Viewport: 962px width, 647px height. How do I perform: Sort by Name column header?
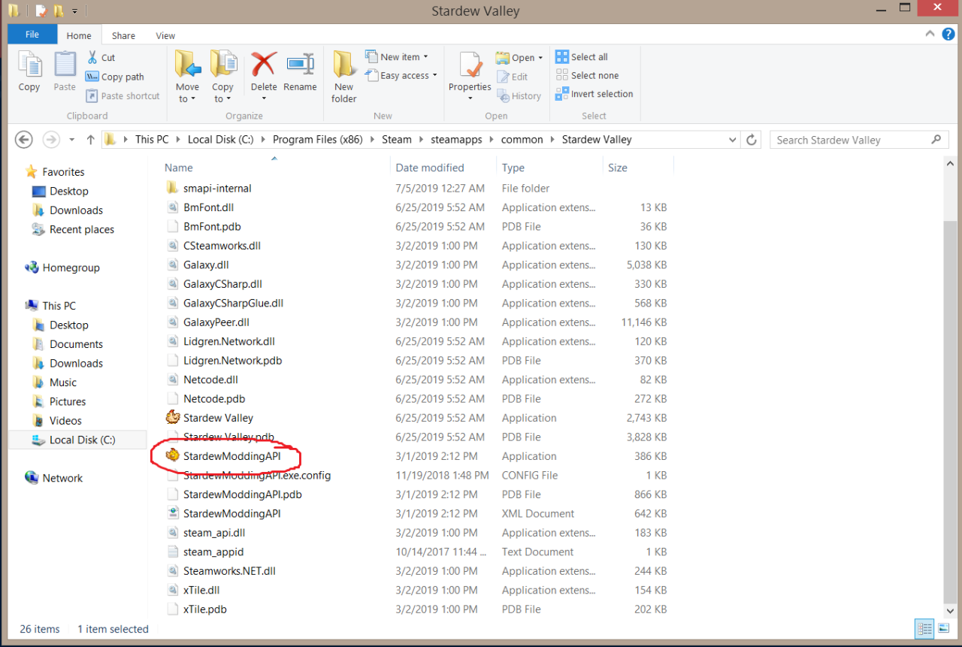click(x=178, y=168)
